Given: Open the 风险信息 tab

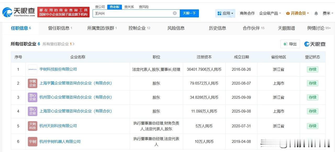Looking at the screenshot, I should point(176,28).
